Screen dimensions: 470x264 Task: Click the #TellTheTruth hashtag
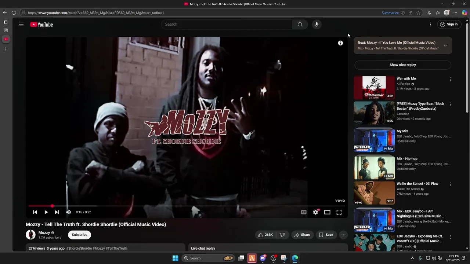pos(116,248)
